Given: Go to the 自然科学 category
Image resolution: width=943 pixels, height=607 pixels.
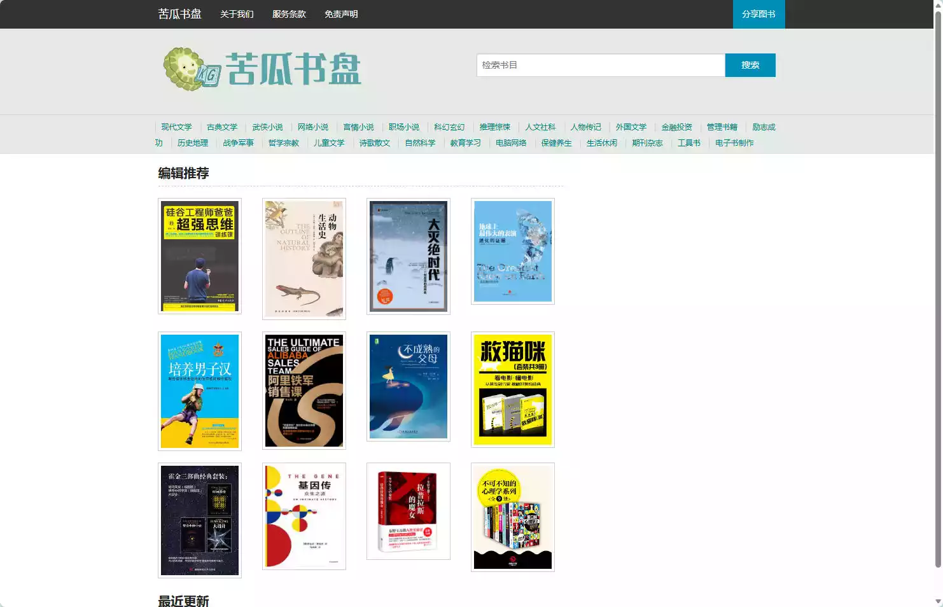Looking at the screenshot, I should pyautogui.click(x=421, y=143).
